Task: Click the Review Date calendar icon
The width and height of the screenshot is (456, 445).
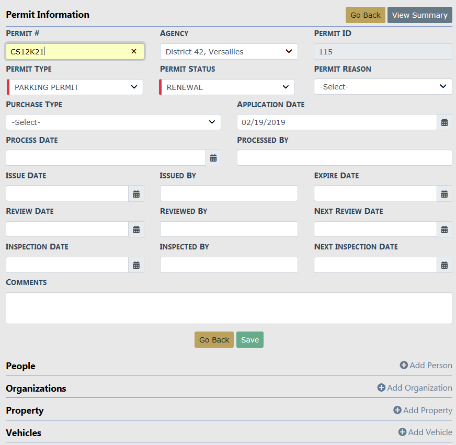Action: click(x=136, y=229)
